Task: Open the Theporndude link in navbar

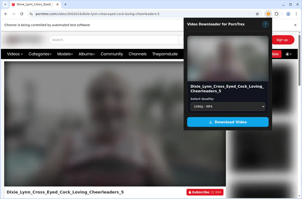Action: 165,54
